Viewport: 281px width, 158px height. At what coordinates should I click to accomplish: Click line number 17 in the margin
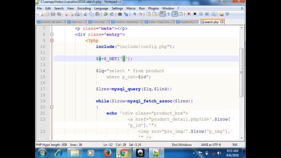tap(43, 89)
